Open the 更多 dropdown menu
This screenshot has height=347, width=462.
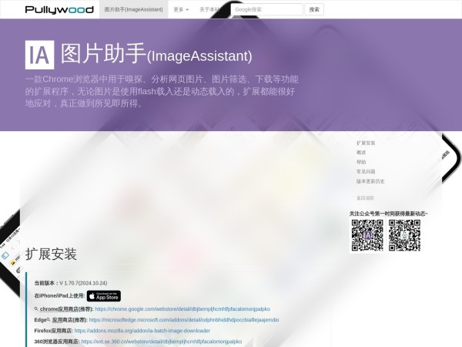[x=181, y=9]
